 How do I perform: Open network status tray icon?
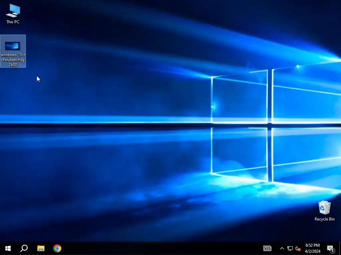[290, 248]
